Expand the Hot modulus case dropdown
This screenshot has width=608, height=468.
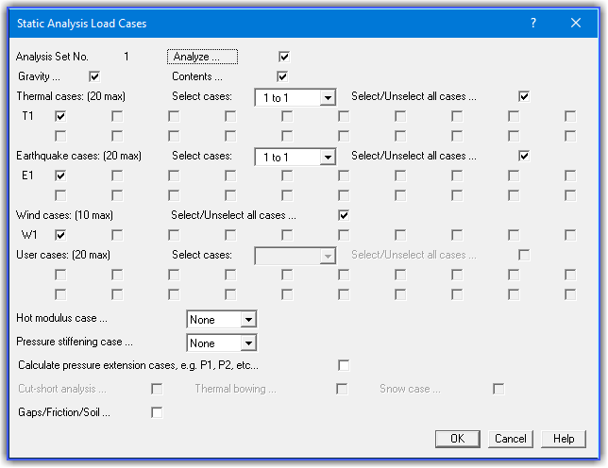(x=247, y=321)
